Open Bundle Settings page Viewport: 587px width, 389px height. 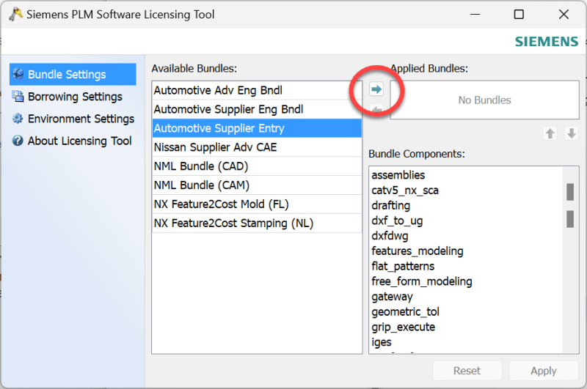tap(73, 74)
